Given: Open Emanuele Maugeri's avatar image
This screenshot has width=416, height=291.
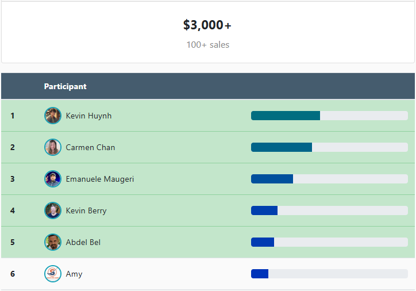Looking at the screenshot, I should pos(53,179).
